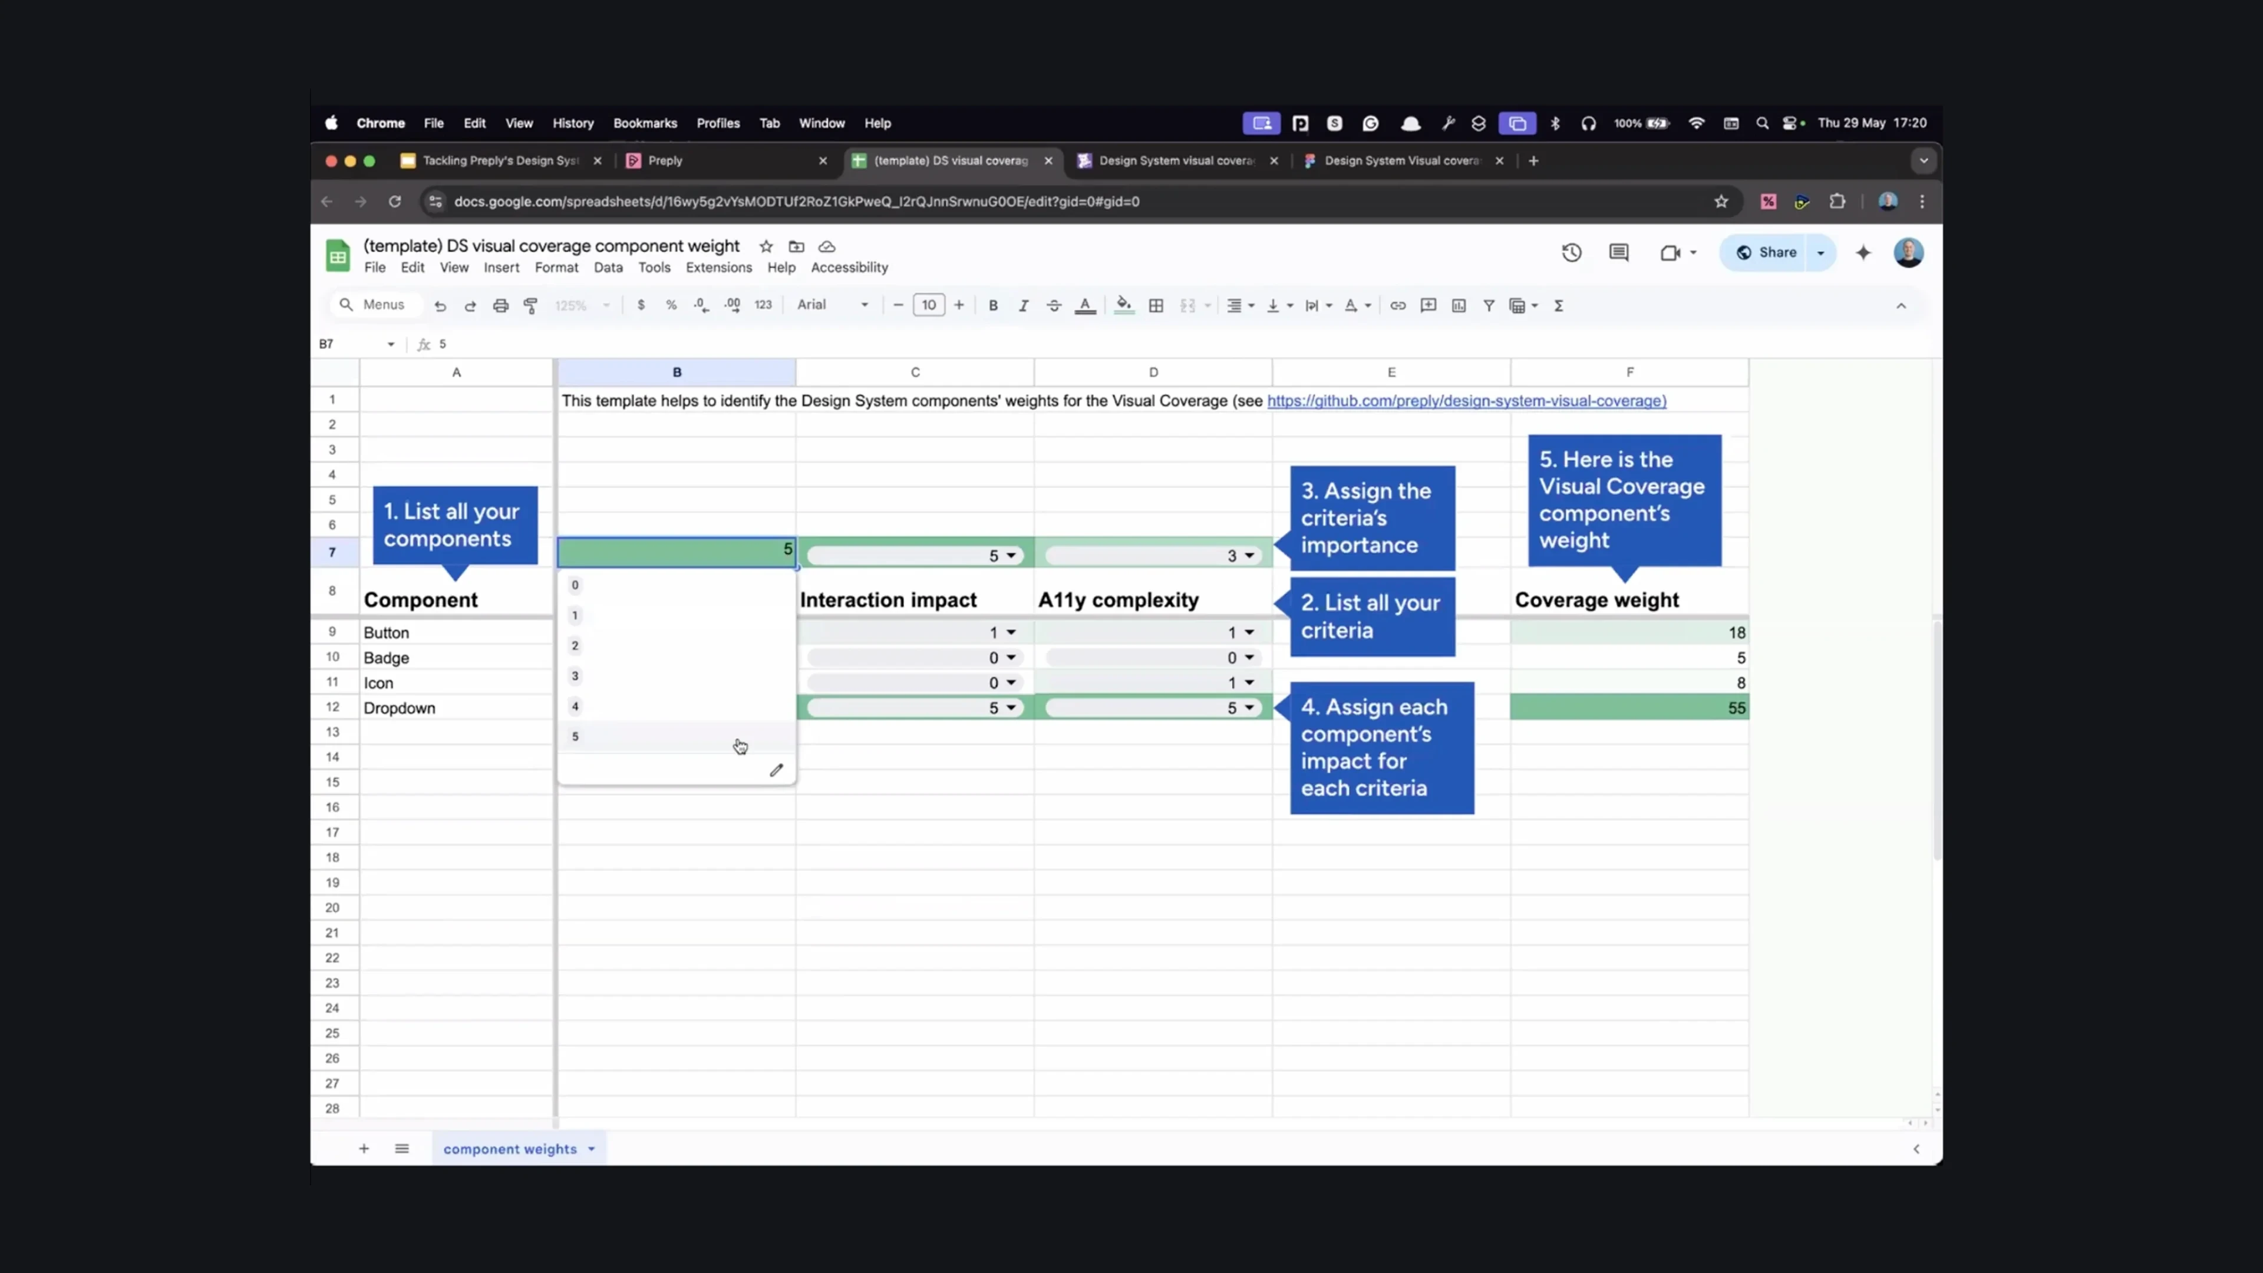Insert a link using the toolbar icon

[1398, 305]
